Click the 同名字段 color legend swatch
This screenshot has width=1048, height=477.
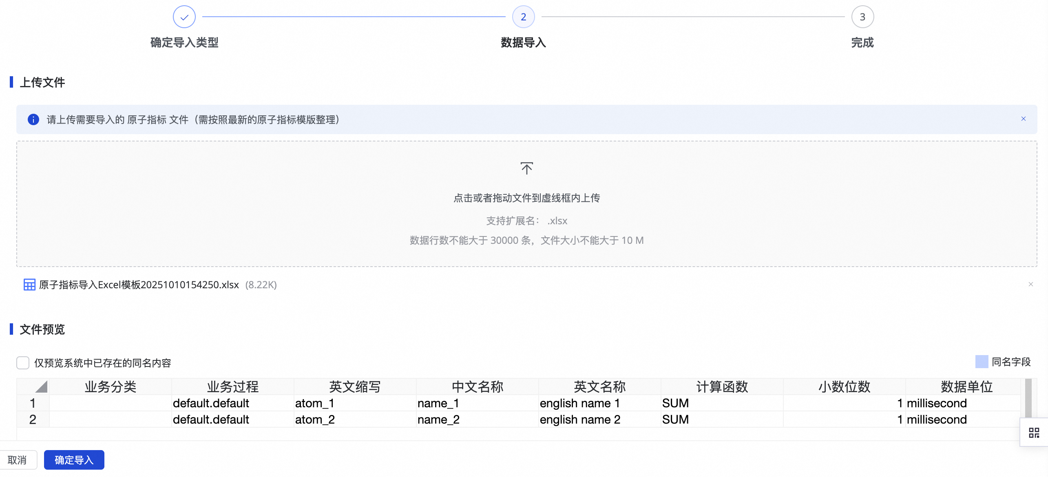point(982,362)
